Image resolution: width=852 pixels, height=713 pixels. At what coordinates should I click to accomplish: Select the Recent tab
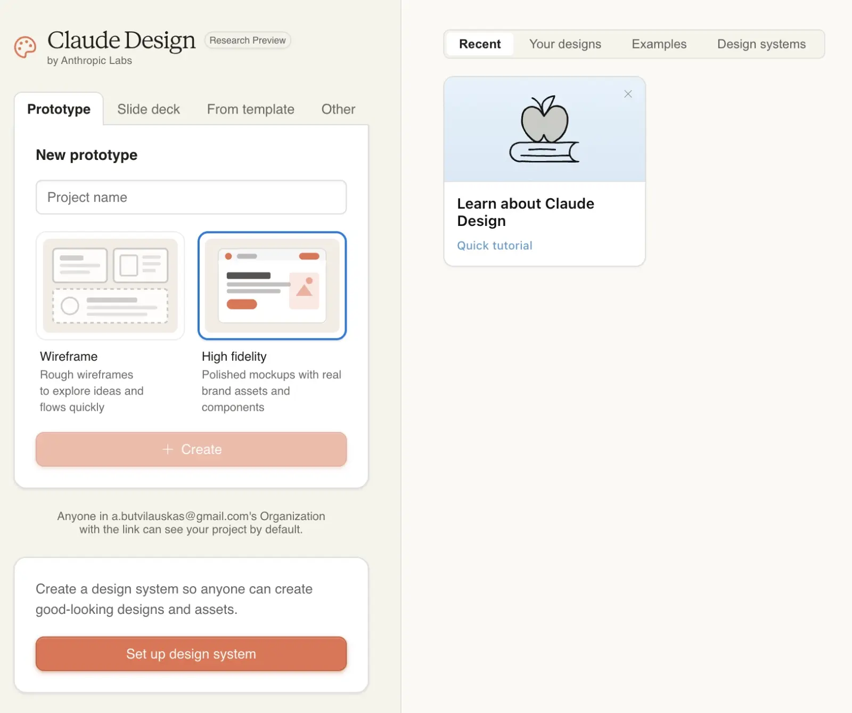480,44
